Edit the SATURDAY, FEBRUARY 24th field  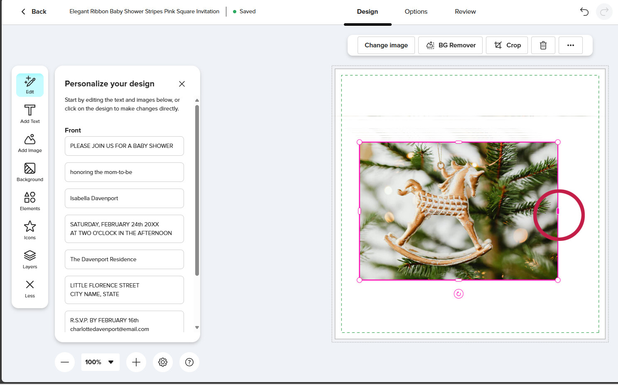[124, 229]
